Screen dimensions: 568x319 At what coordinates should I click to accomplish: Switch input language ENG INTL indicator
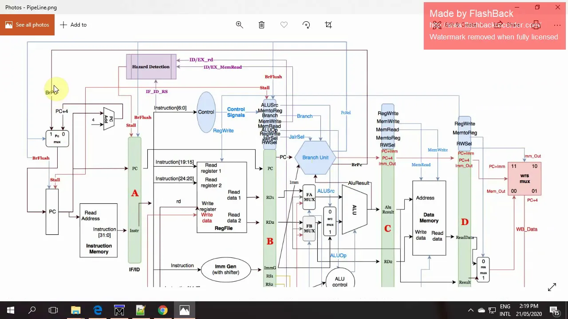[x=505, y=310]
